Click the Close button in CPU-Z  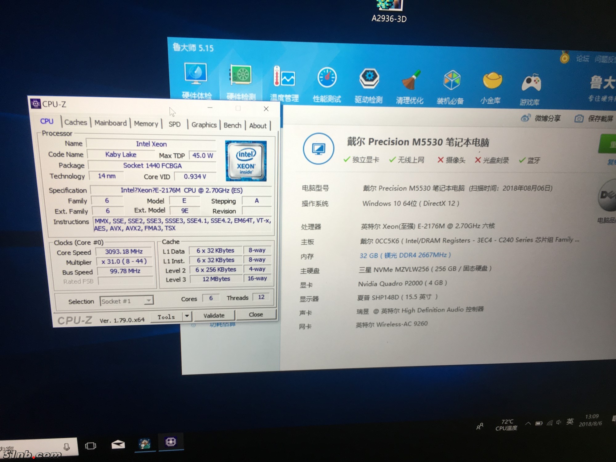click(256, 314)
